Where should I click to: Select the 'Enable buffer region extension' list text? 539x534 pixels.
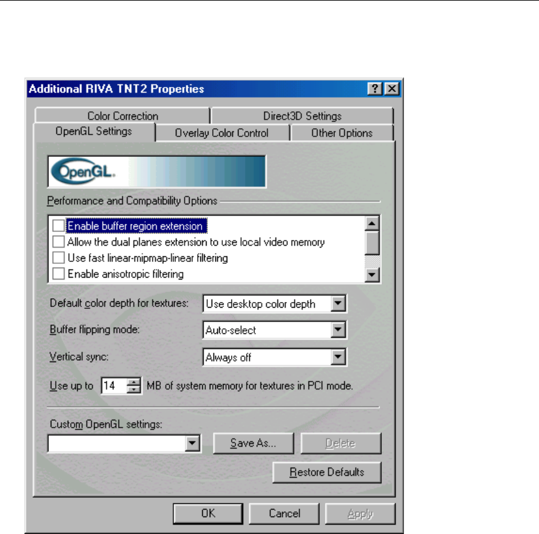click(136, 226)
